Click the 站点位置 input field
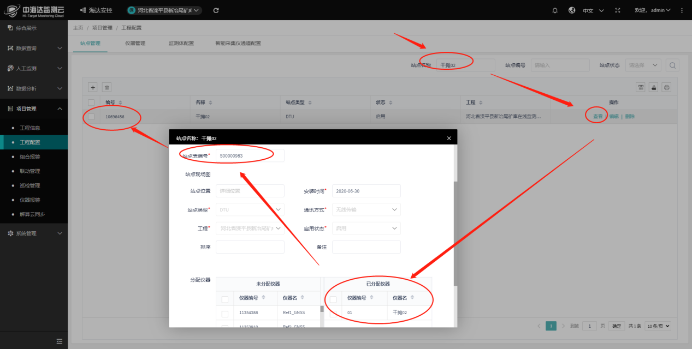 [x=250, y=191]
